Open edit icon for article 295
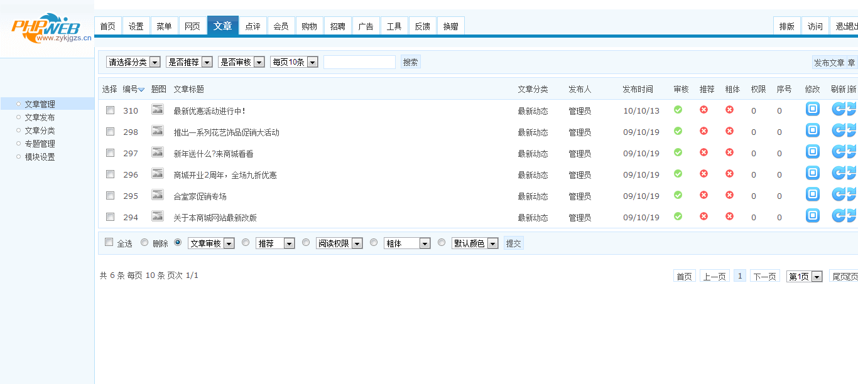This screenshot has width=858, height=384. 813,195
